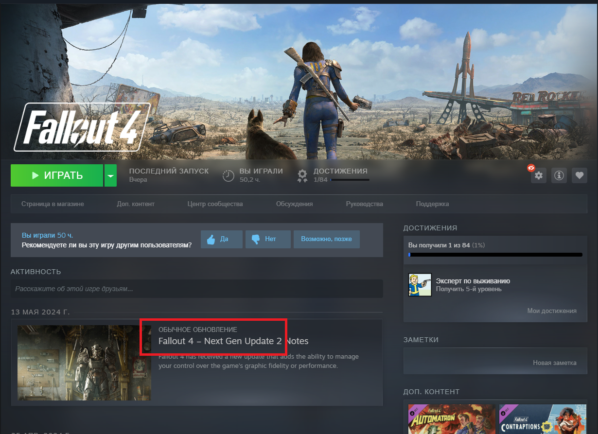This screenshot has width=598, height=434.
Task: Open Мои достижения link
Action: (x=552, y=311)
